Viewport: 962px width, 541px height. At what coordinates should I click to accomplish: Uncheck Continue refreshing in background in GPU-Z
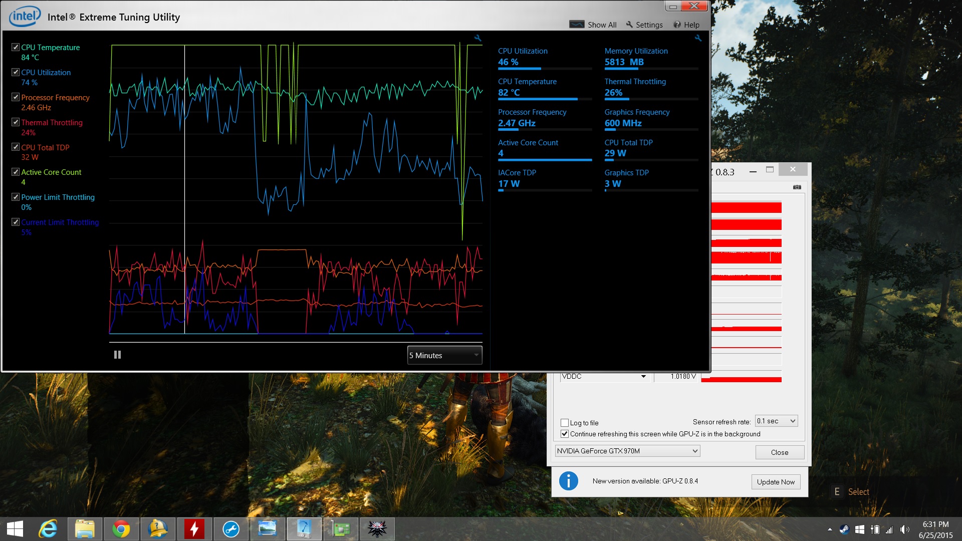click(565, 434)
